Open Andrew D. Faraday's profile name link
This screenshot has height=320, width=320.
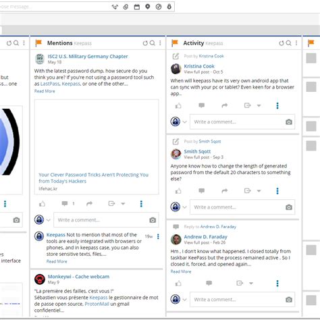(x=205, y=237)
